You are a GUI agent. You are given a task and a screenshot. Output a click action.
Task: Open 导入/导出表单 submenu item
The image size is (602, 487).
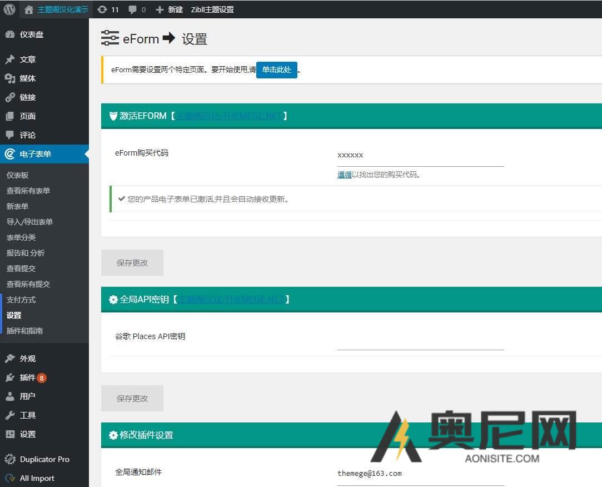pyautogui.click(x=29, y=222)
